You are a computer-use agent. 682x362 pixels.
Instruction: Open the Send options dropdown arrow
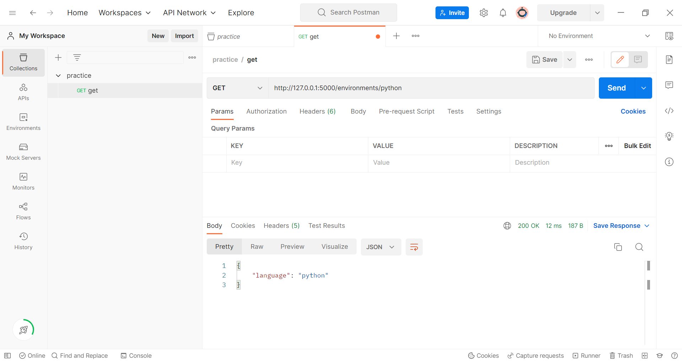(643, 88)
